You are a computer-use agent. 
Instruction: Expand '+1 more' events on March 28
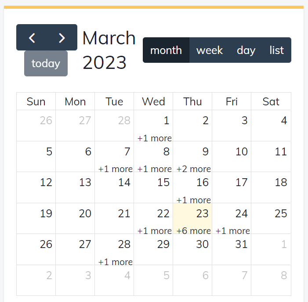pos(115,262)
